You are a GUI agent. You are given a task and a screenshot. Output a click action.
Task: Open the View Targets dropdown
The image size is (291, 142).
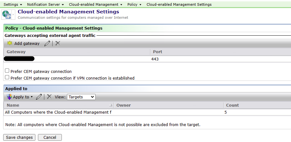coord(81,97)
